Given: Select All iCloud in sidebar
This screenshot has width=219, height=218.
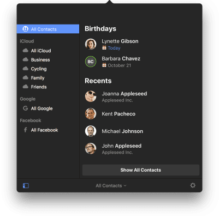Looking at the screenshot, I should pos(48,51).
